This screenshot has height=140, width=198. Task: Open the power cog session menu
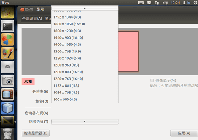(195, 3)
